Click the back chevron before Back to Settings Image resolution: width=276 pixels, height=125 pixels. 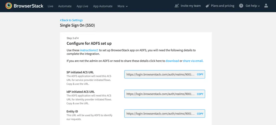[x=61, y=20]
